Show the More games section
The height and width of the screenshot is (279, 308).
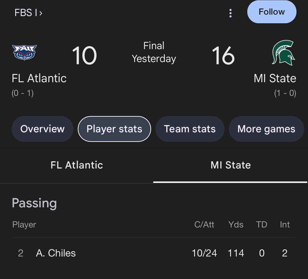pos(266,129)
